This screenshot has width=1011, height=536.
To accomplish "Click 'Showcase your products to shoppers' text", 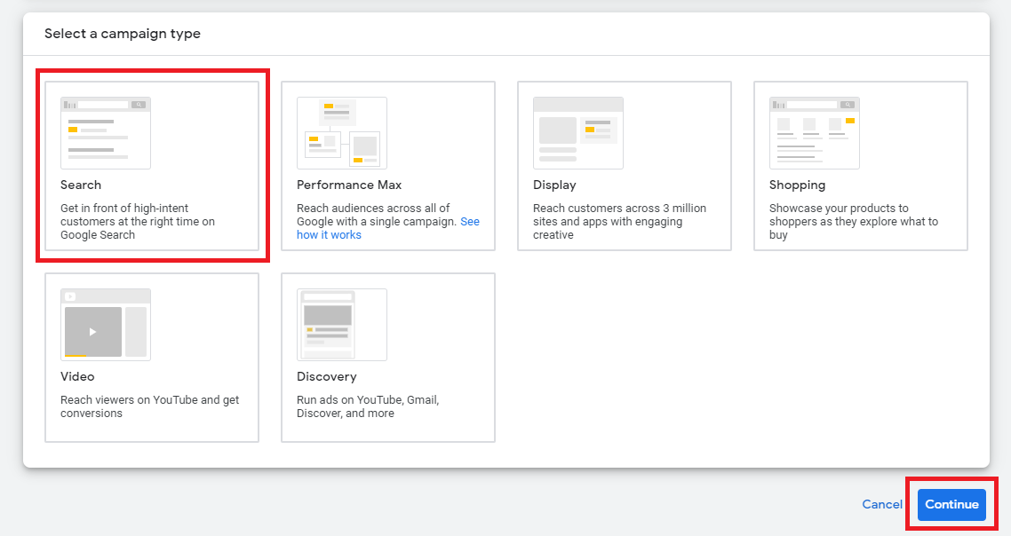I will [x=854, y=222].
